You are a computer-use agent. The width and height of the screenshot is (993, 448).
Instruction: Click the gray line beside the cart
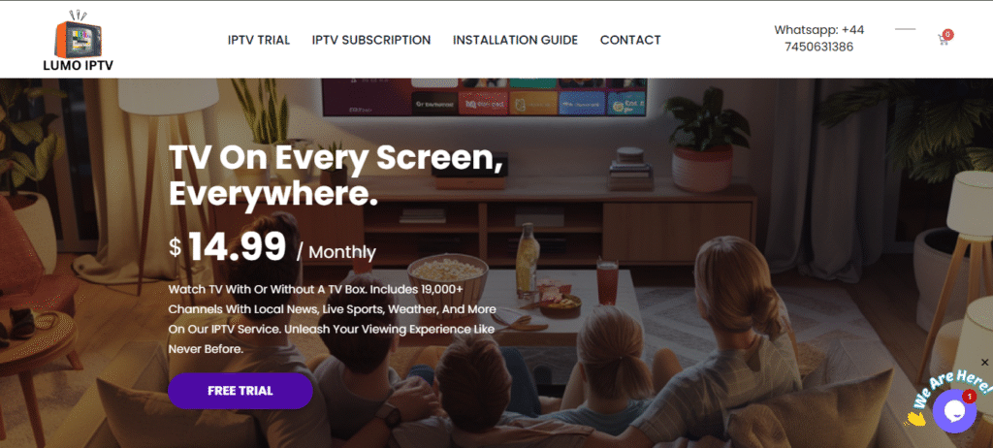tap(905, 29)
